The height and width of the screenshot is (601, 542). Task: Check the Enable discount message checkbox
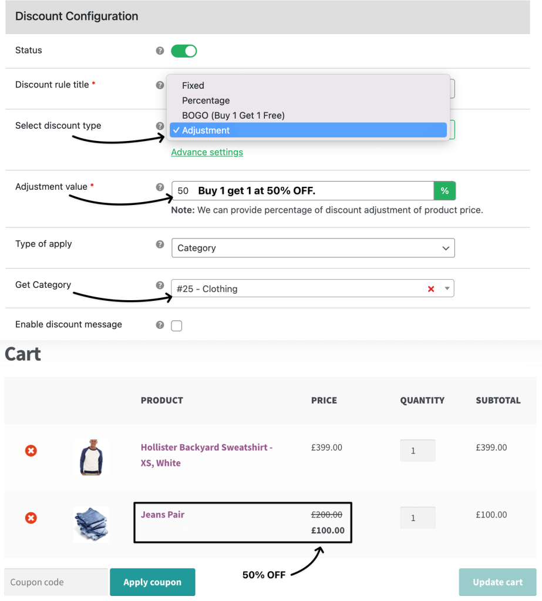click(177, 326)
